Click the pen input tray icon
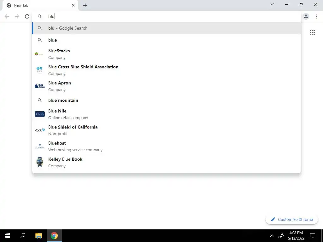The width and height of the screenshot is (323, 242). [281, 236]
